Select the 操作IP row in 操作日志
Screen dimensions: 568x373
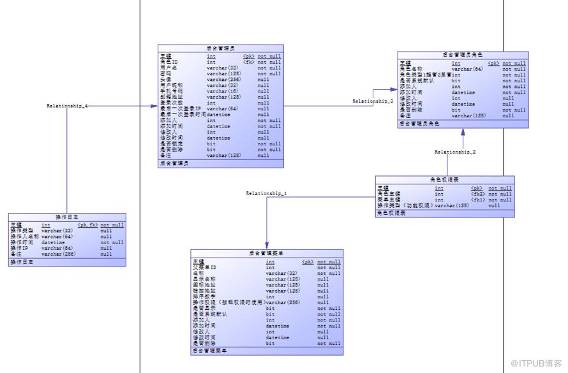67,249
